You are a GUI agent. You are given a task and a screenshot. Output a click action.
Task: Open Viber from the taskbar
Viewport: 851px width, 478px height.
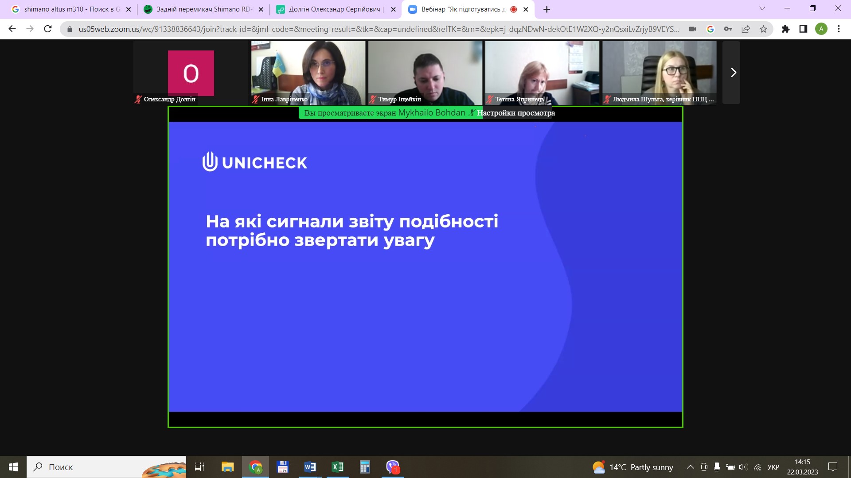[393, 467]
